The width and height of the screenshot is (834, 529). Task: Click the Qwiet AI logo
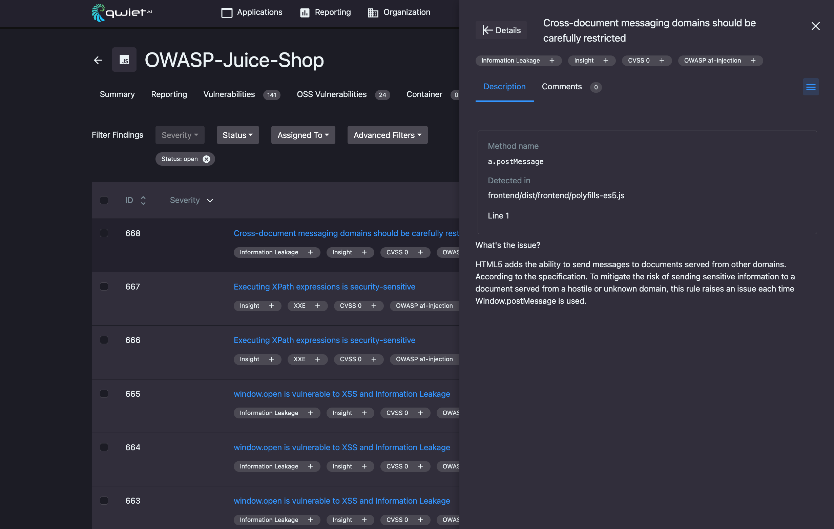click(x=122, y=13)
